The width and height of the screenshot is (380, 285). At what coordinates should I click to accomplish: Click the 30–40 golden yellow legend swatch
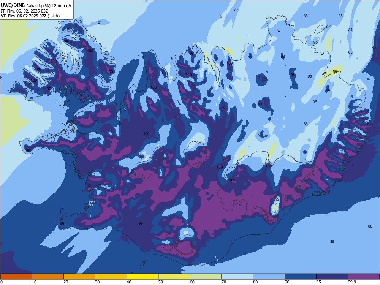pyautogui.click(x=111, y=277)
